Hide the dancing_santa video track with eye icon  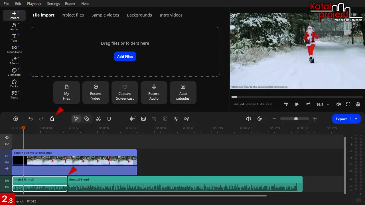[x=7, y=156]
